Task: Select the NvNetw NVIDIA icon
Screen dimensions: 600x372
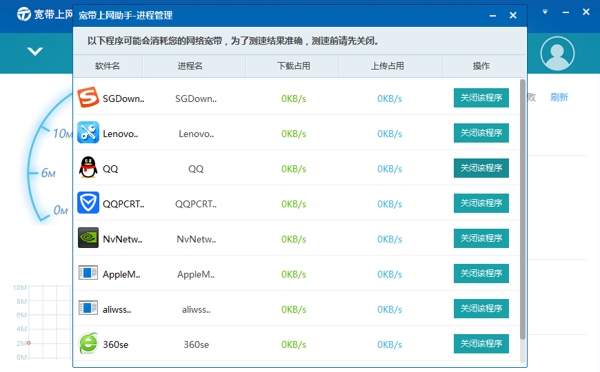Action: (x=88, y=238)
